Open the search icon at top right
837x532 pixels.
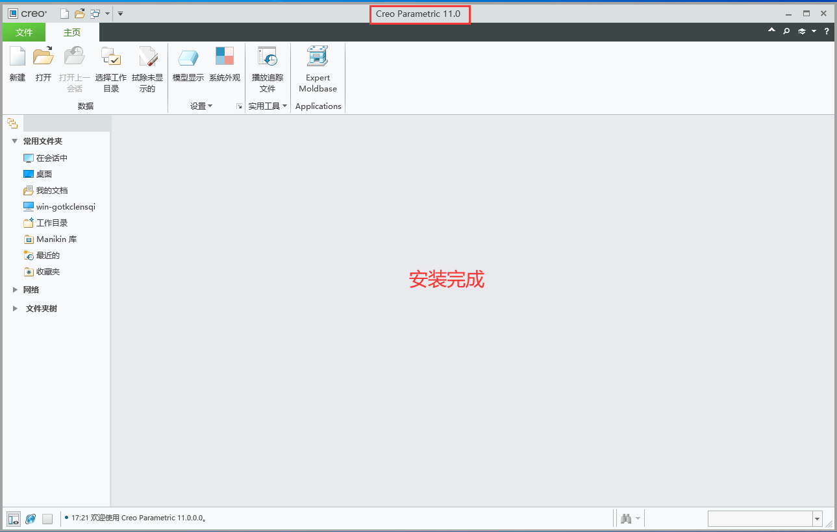tap(786, 30)
